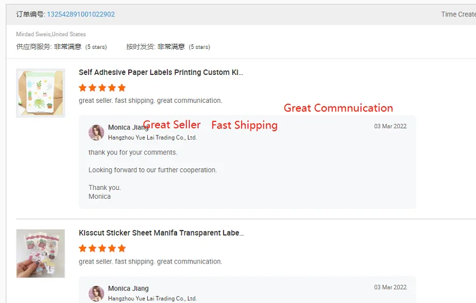Image resolution: width=476 pixels, height=303 pixels.
Task: Click Hangzhou Yue Lai Trading Co. in second reply
Action: click(152, 298)
